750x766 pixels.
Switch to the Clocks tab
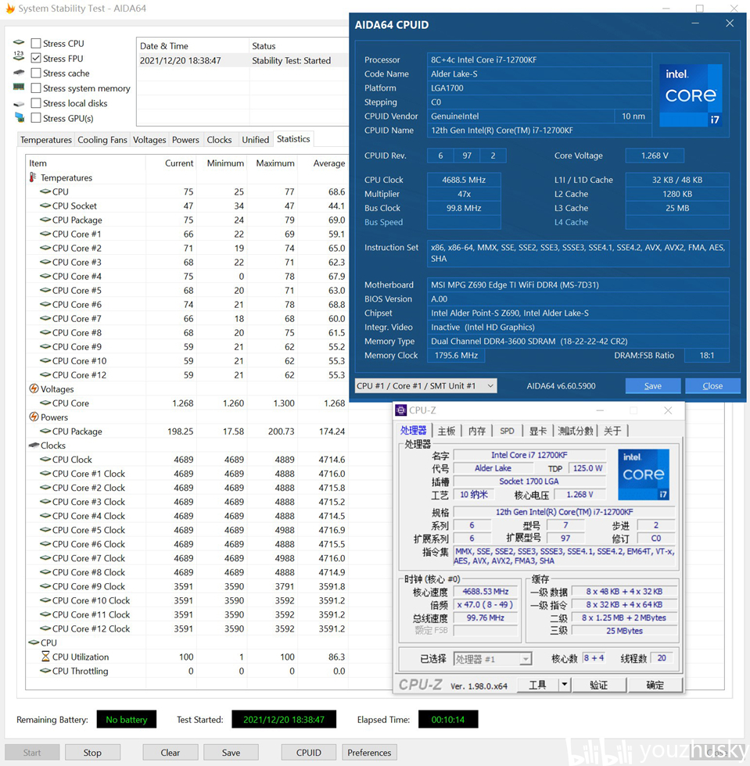pos(219,140)
